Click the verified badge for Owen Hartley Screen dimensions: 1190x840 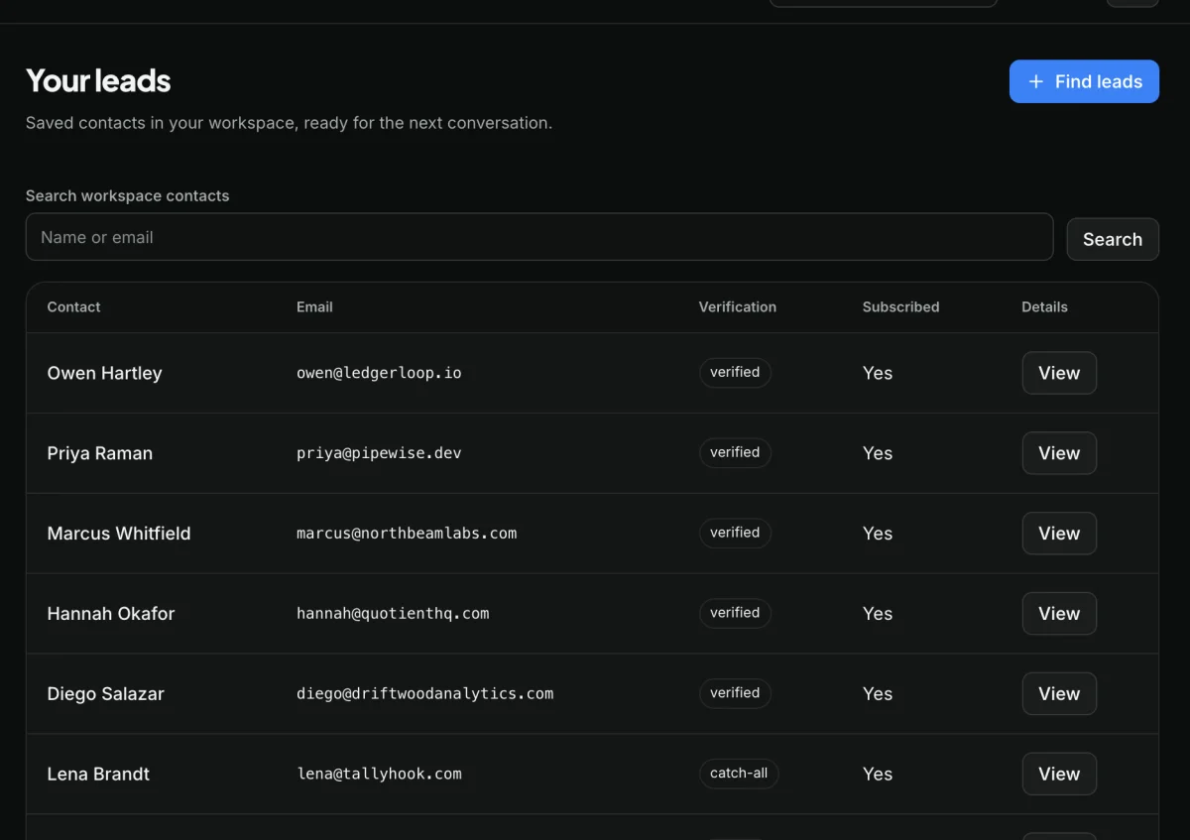pyautogui.click(x=735, y=373)
